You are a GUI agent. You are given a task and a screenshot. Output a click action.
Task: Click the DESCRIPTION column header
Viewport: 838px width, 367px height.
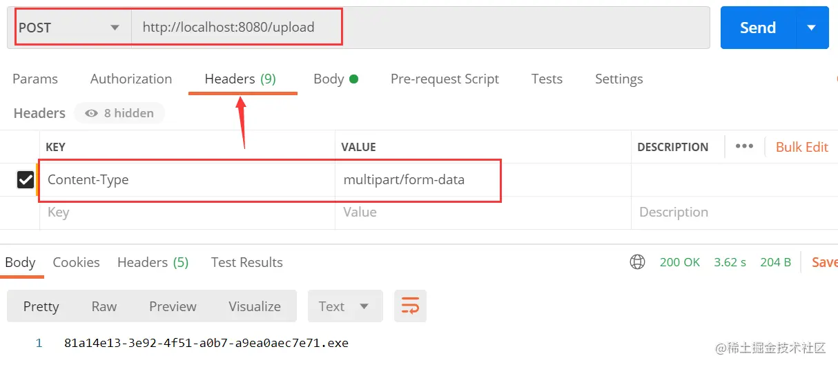673,147
